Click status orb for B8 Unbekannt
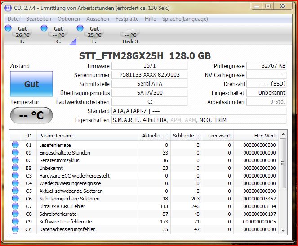This screenshot has width=298, height=246. 15,168
